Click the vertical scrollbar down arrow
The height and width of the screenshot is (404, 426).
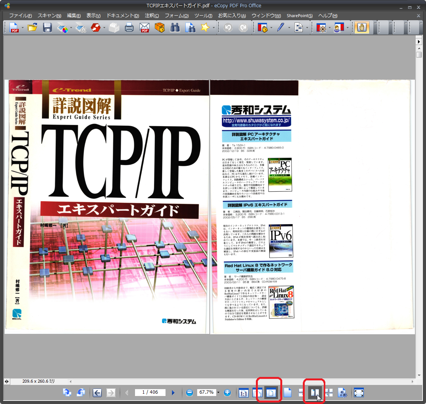tap(419, 375)
